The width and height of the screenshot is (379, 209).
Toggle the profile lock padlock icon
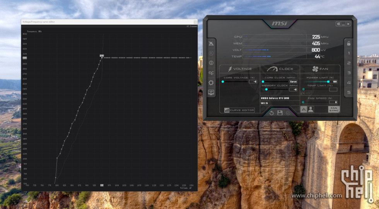coord(348,44)
